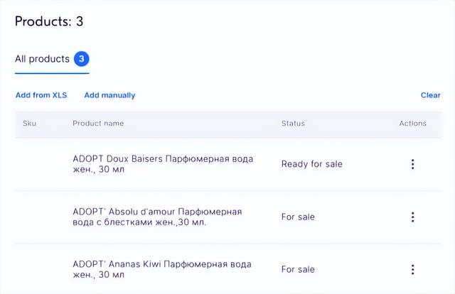Switch to the All products tab

click(x=43, y=59)
